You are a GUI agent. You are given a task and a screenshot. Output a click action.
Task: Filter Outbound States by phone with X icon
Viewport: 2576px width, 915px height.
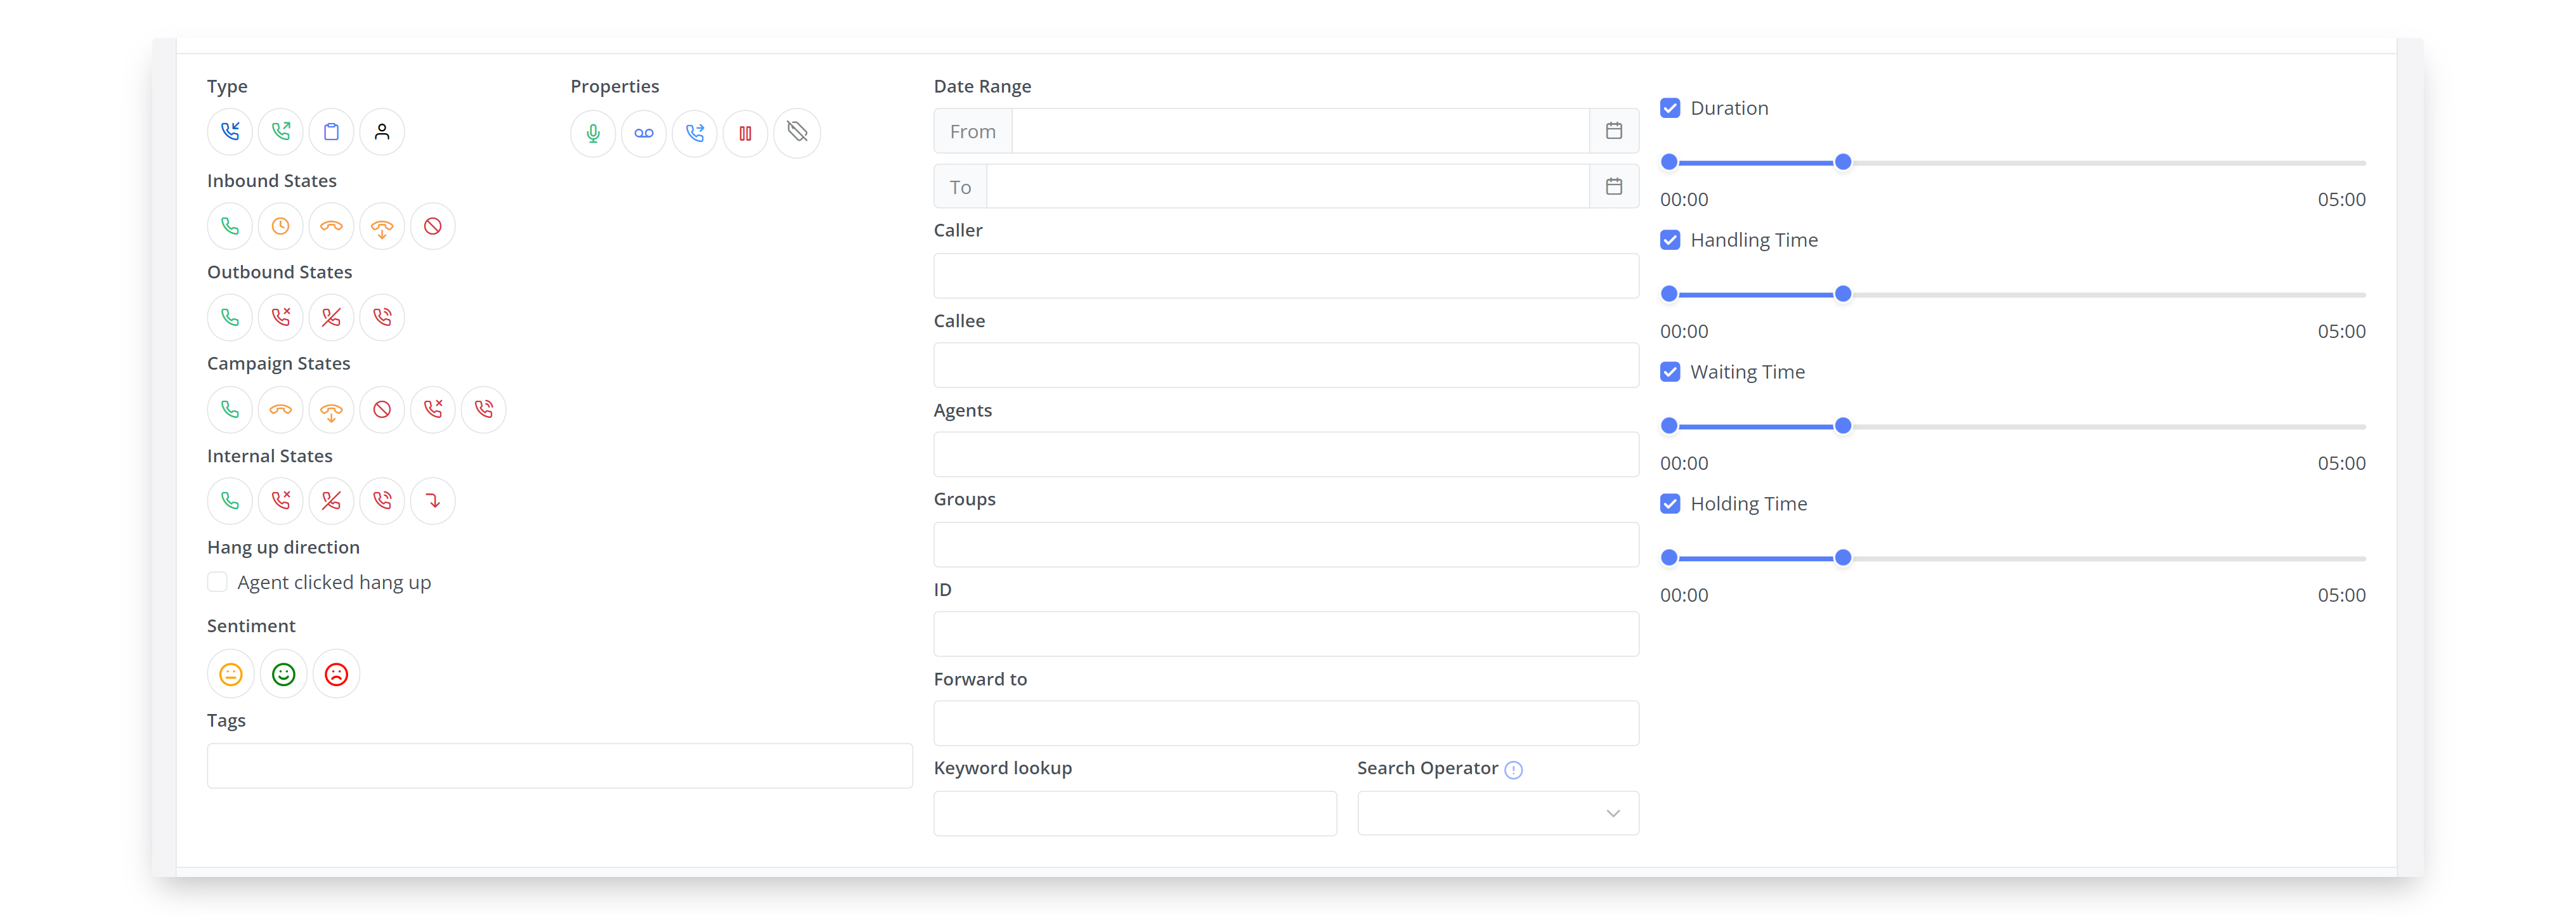(x=281, y=318)
